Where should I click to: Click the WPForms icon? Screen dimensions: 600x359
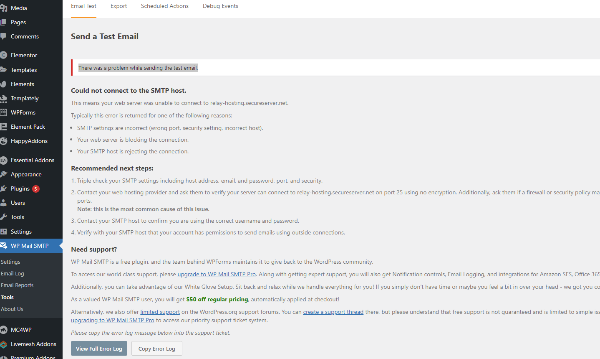[3, 112]
